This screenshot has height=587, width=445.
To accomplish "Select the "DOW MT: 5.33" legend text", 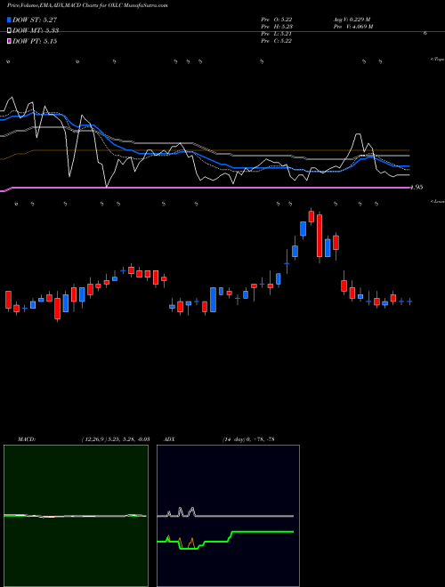I will (x=36, y=30).
